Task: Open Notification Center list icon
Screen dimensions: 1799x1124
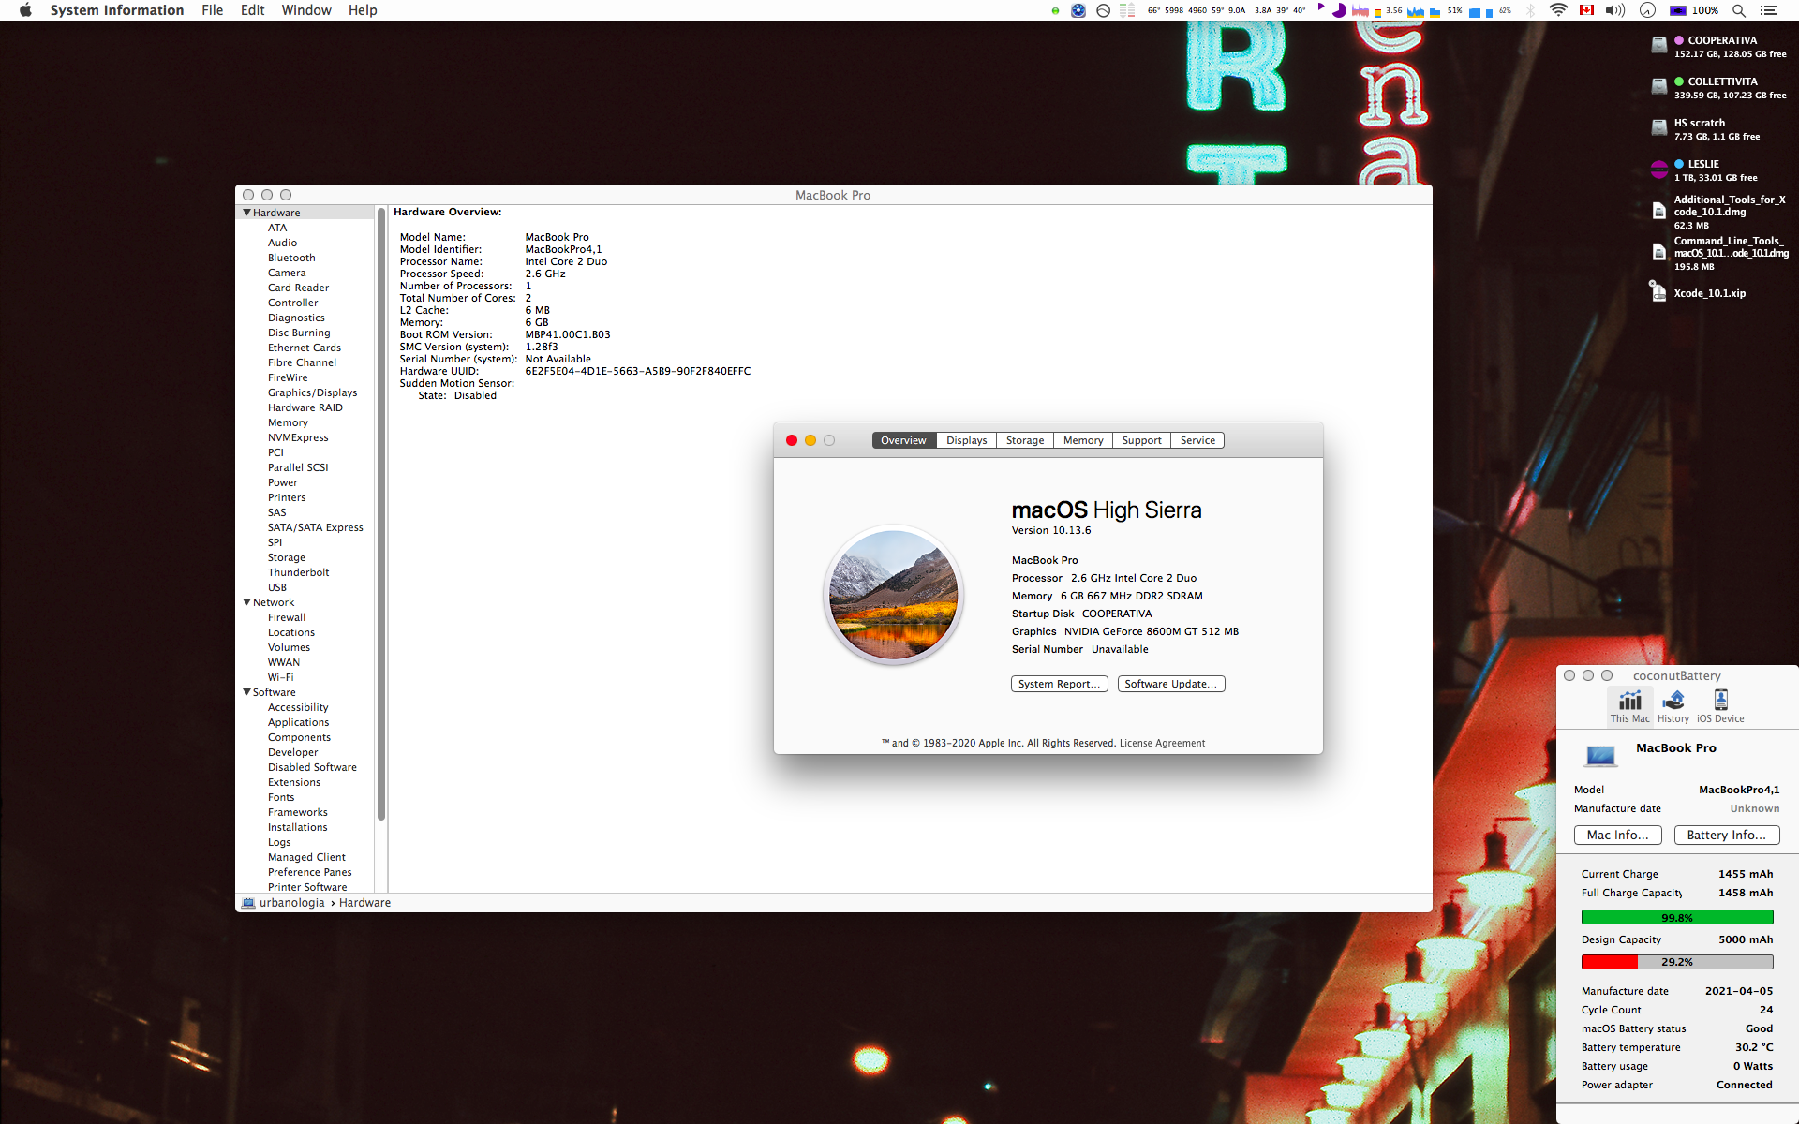Action: pos(1768,10)
